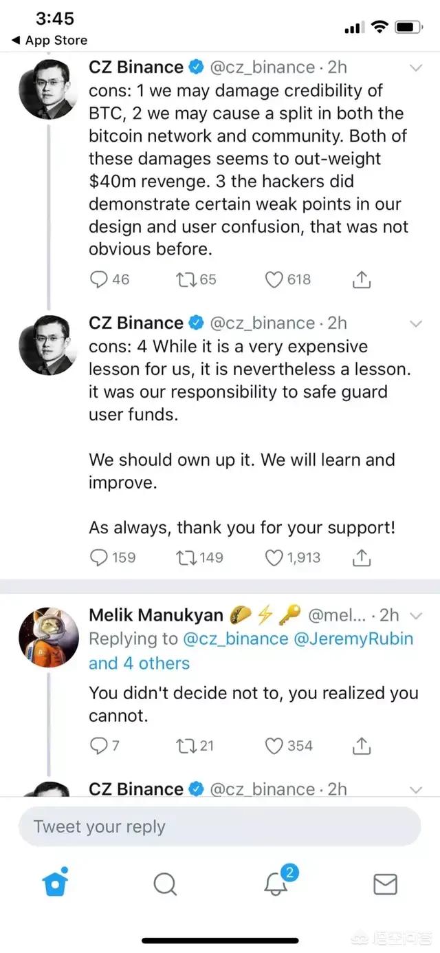Retweet Melik Manukyan's reply

(186, 745)
